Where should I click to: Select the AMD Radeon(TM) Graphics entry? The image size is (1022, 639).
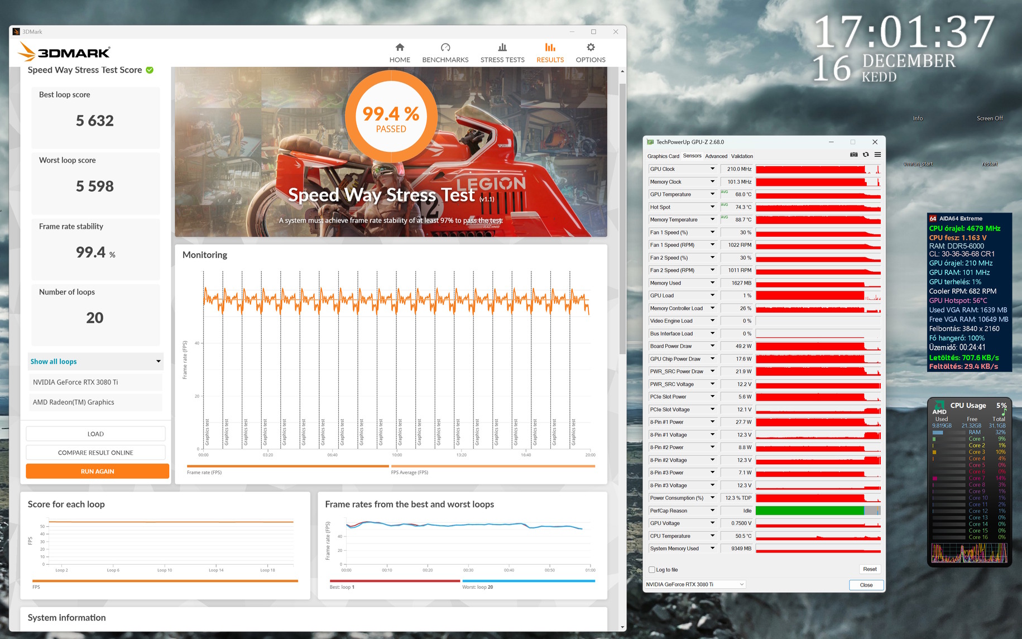pos(95,402)
